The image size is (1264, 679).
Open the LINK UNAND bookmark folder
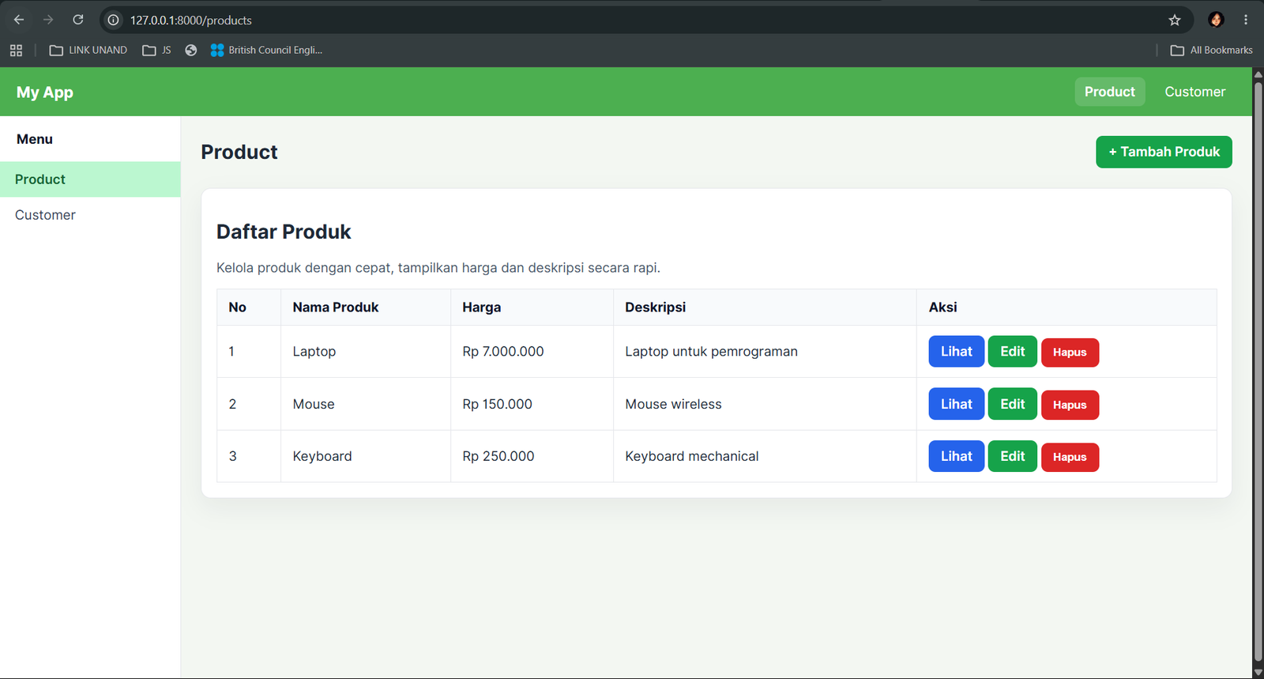pos(88,51)
